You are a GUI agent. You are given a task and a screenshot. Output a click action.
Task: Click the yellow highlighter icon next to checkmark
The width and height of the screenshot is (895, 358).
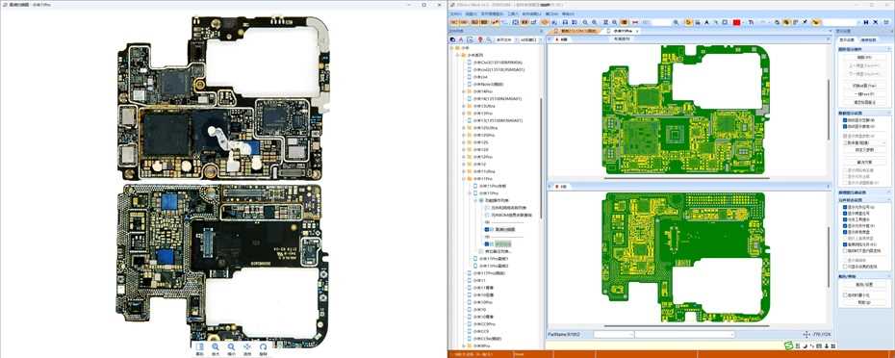point(816,22)
